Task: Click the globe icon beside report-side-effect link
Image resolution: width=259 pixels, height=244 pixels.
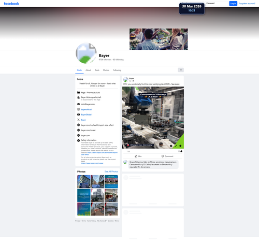Action: 78,125
